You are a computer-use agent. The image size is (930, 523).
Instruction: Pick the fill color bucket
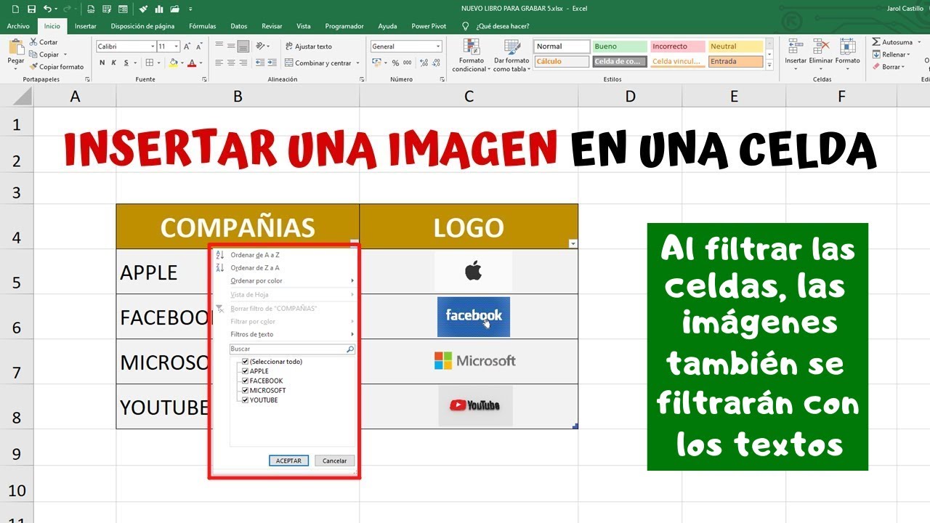pyautogui.click(x=173, y=63)
